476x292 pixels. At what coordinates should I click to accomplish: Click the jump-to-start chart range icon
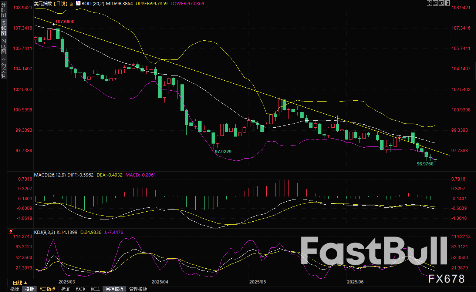[435, 3]
